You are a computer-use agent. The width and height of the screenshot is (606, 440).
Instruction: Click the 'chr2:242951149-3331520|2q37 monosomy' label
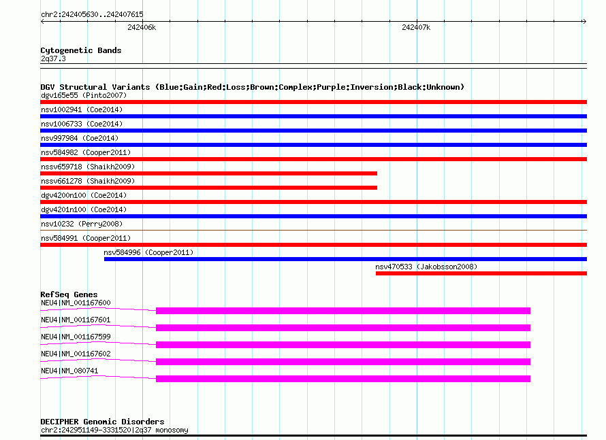coord(114,430)
